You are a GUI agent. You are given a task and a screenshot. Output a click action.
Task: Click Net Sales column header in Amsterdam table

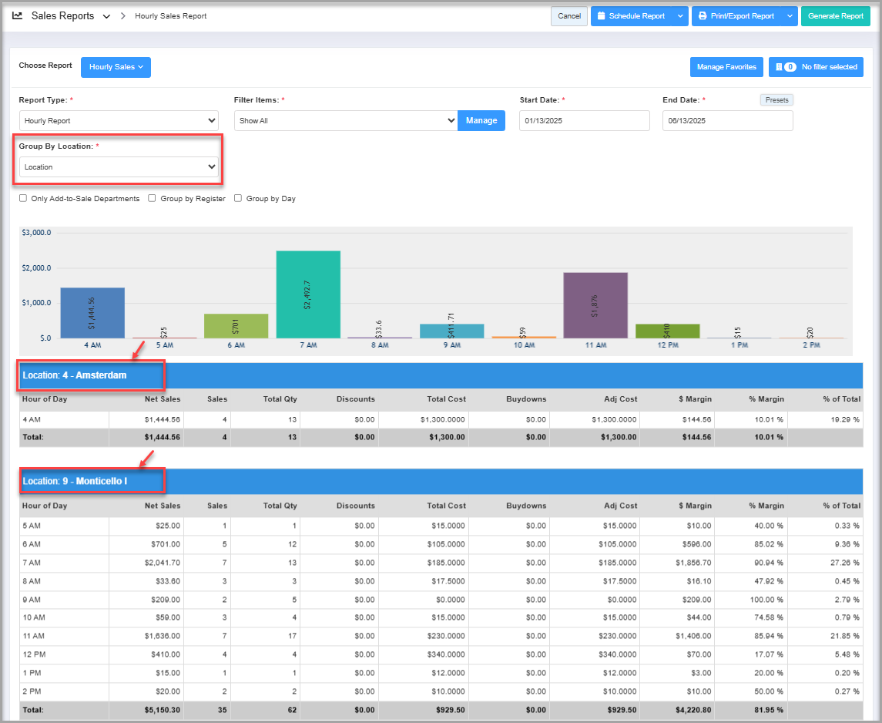(x=163, y=399)
